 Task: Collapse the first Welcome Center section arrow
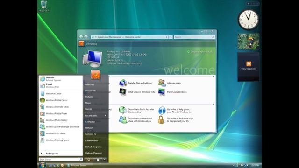(x=214, y=77)
